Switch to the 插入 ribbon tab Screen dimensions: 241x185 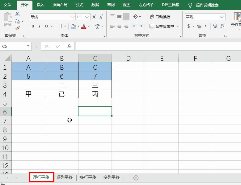40,5
